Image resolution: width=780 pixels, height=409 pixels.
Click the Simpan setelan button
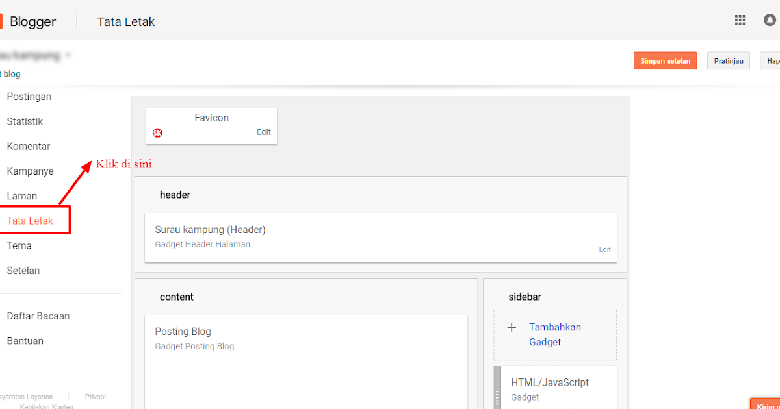click(665, 60)
